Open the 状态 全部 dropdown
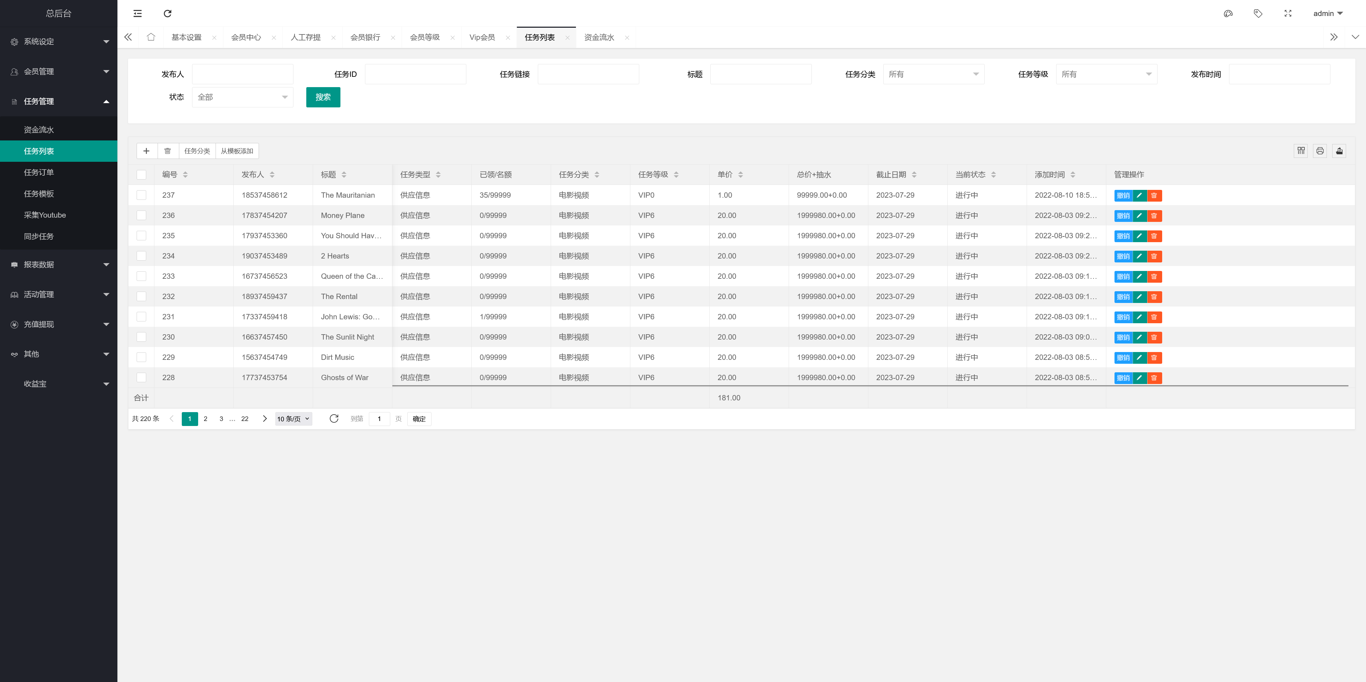The height and width of the screenshot is (682, 1366). (242, 97)
